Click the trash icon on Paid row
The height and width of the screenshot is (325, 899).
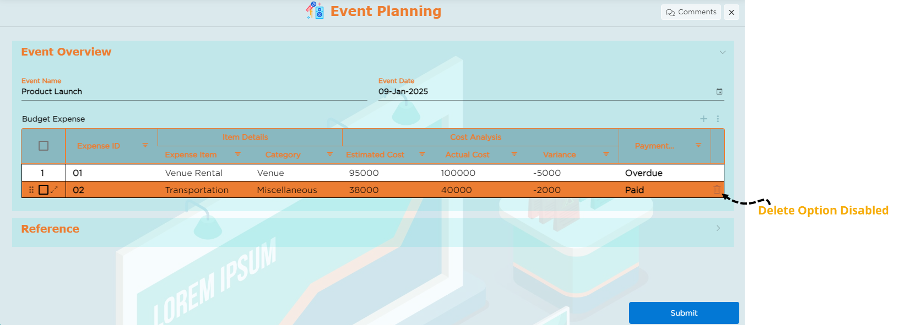(x=717, y=190)
